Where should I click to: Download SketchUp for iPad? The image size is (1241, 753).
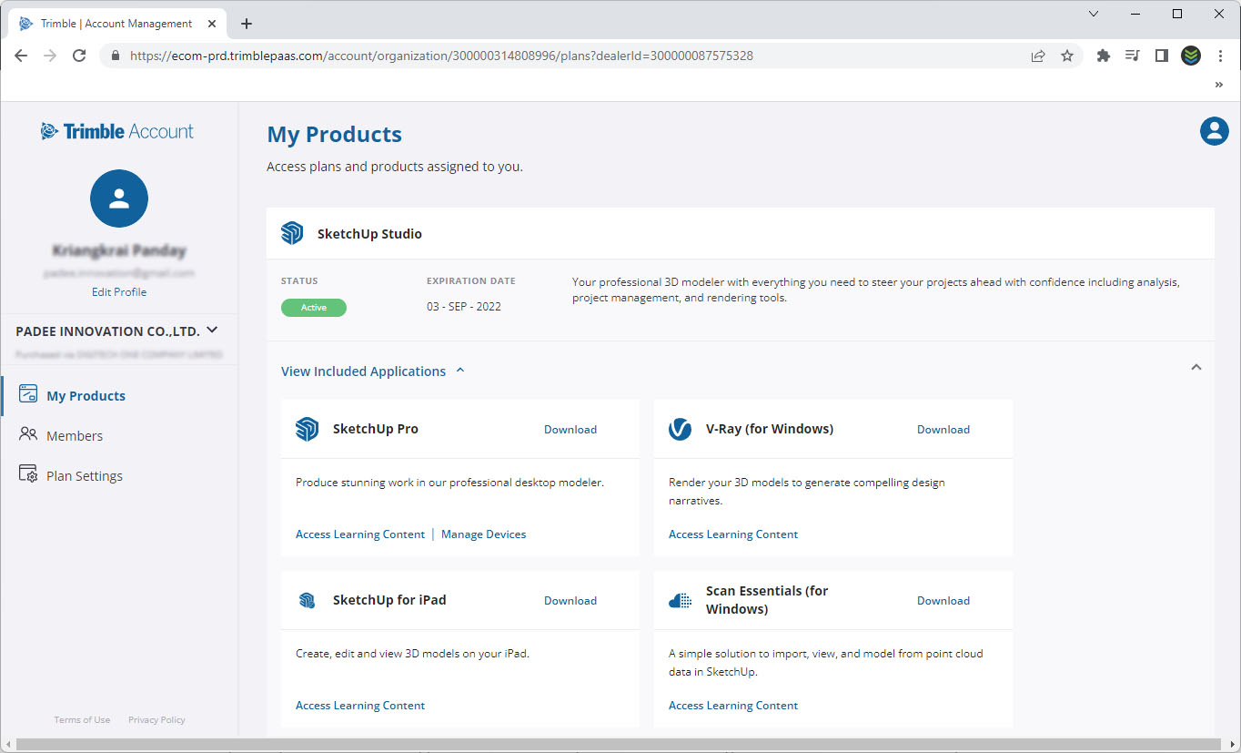(x=570, y=600)
